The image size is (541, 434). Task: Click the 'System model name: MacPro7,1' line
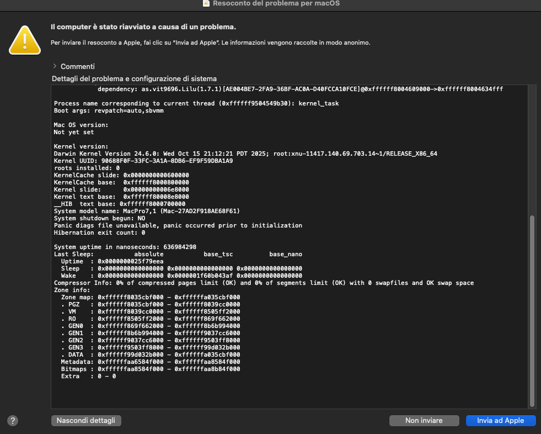[x=147, y=211]
